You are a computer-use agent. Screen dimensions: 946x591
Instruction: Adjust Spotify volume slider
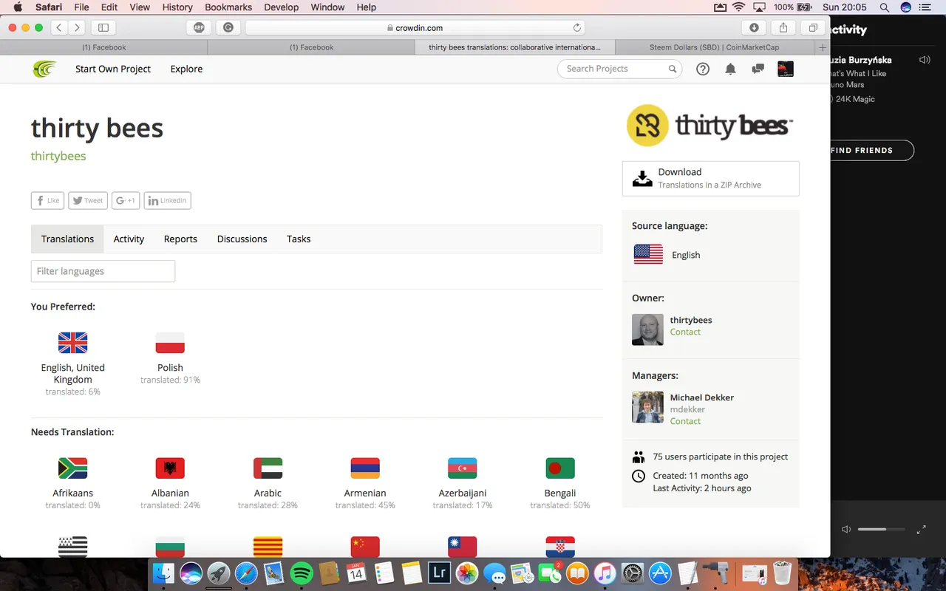(x=881, y=530)
